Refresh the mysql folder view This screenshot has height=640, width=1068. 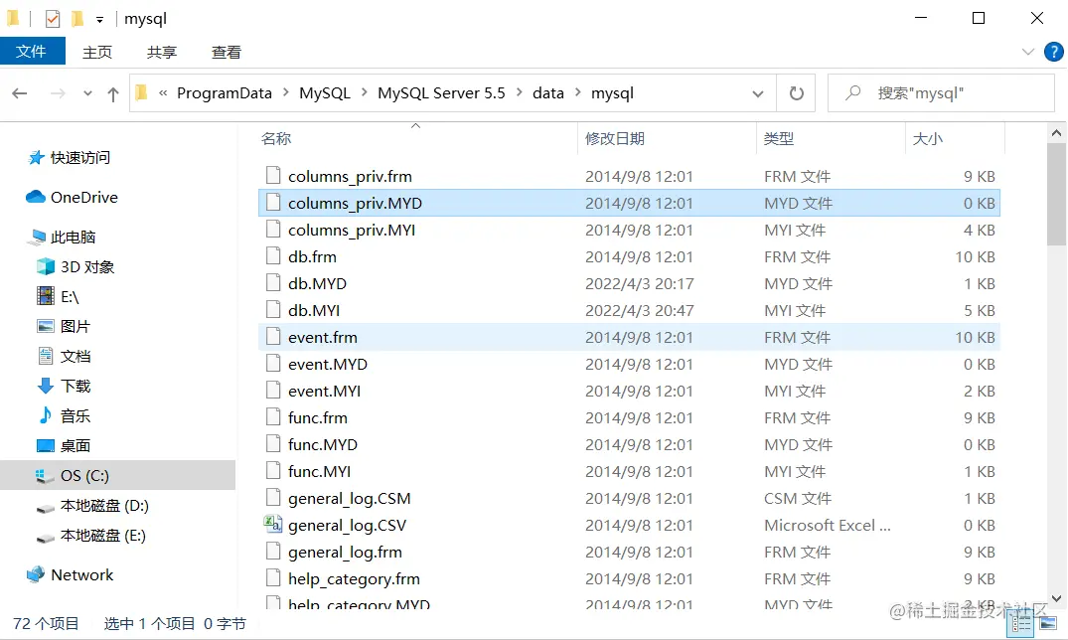click(x=796, y=92)
